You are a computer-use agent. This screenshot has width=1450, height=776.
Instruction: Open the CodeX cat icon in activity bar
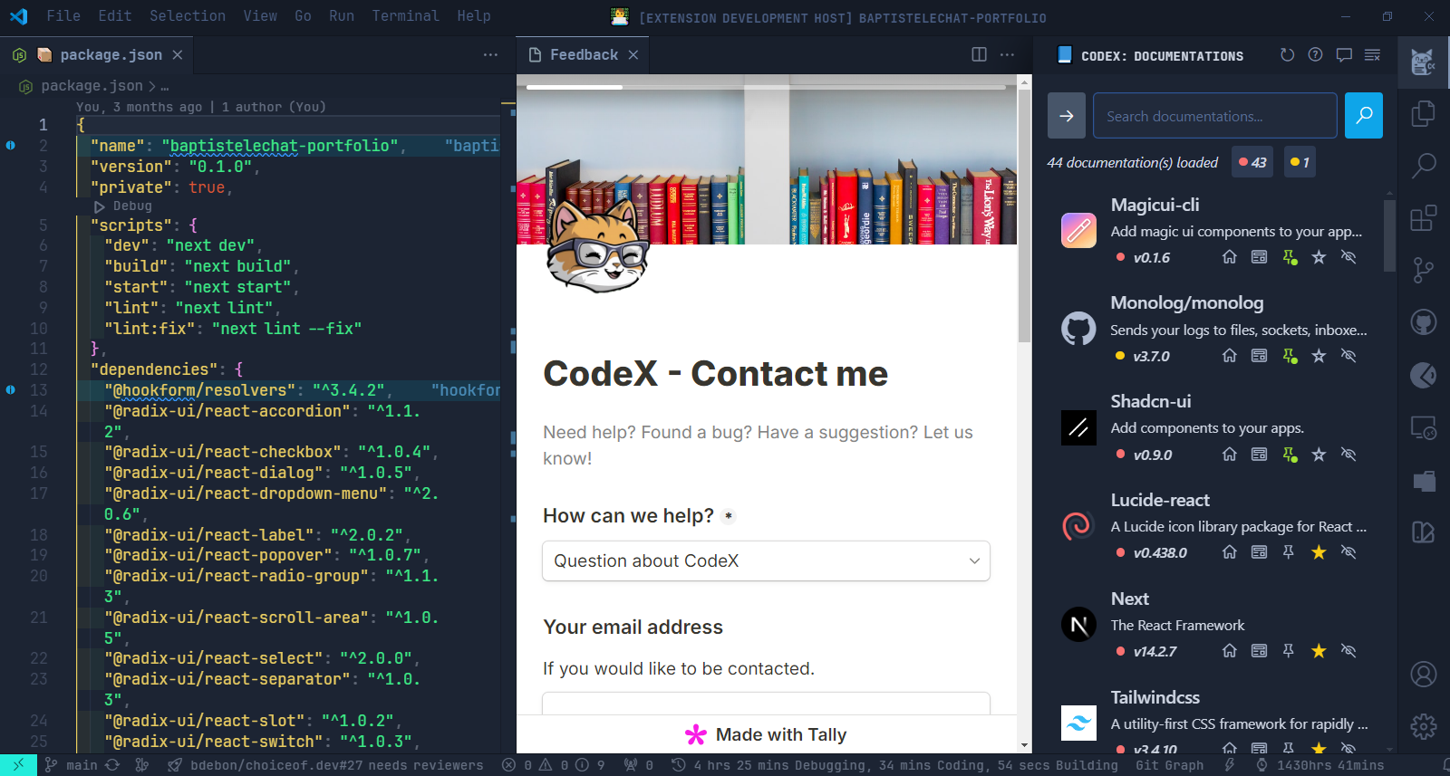tap(1423, 62)
